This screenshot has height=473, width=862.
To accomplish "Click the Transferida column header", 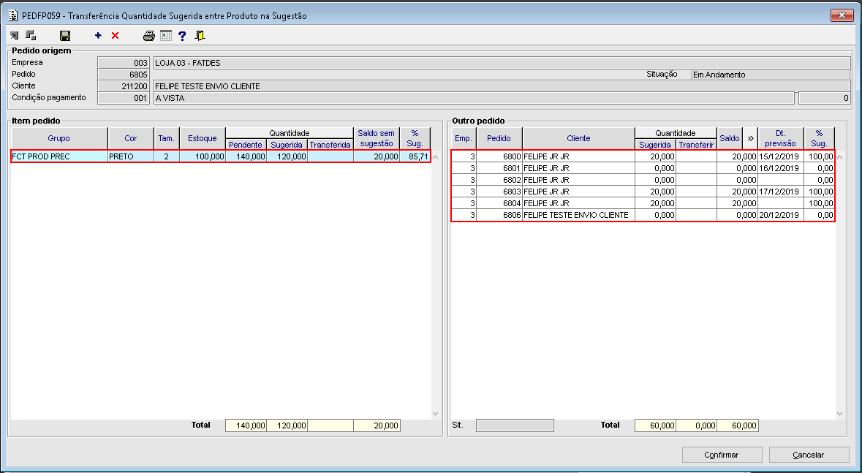I will pos(330,144).
